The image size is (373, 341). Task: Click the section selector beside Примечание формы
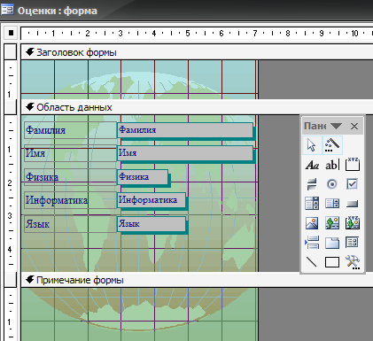click(x=11, y=280)
